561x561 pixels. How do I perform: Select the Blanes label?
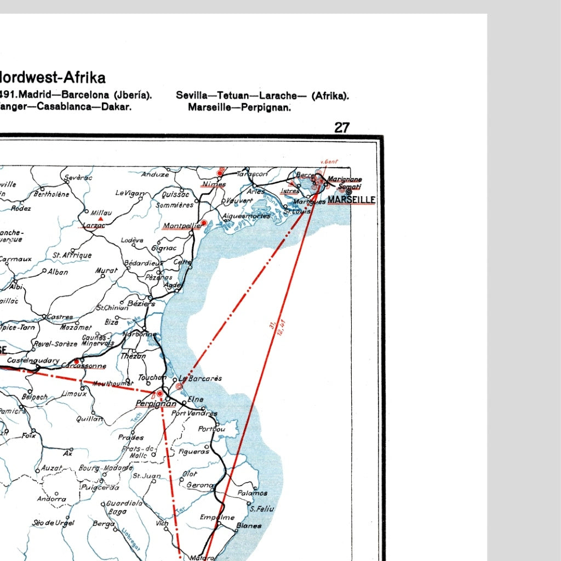(249, 525)
